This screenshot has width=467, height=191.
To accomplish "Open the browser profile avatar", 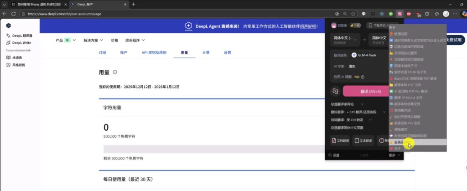I will pos(446,14).
